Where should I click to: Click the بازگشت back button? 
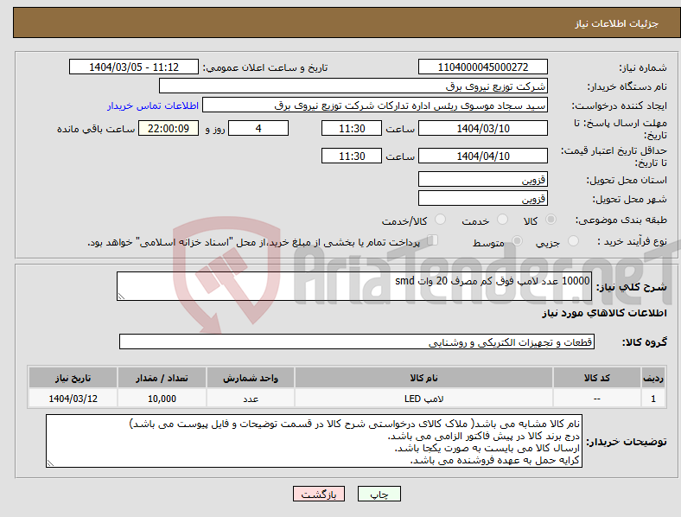coord(319,494)
